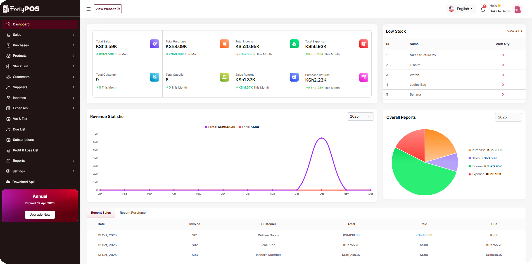The height and width of the screenshot is (264, 532).
Task: Click the Upgrade Now button
Action: 40,215
